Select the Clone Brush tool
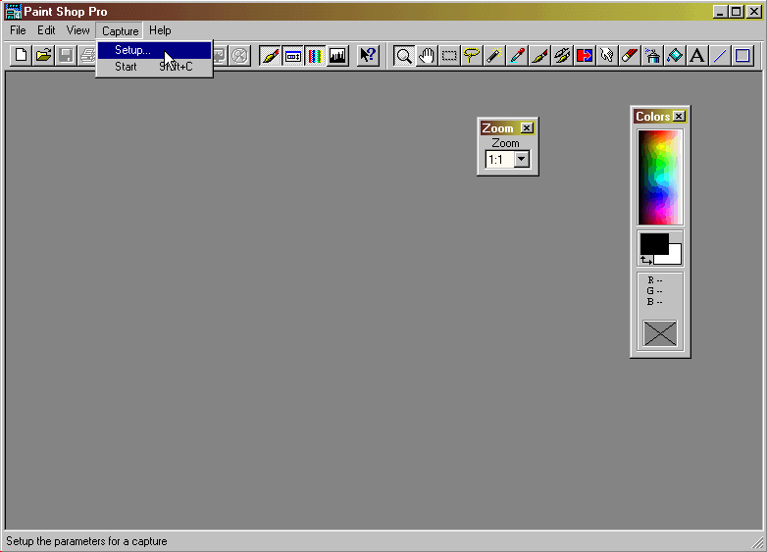Screen dimensions: 767x552 [x=562, y=56]
